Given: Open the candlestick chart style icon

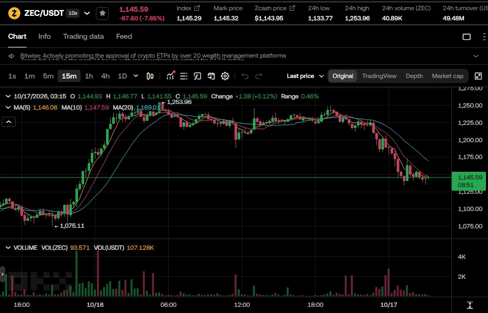Looking at the screenshot, I should (150, 76).
